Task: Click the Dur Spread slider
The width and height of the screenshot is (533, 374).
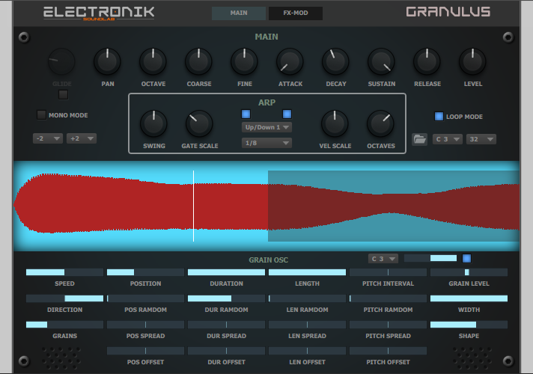Action: click(x=226, y=325)
